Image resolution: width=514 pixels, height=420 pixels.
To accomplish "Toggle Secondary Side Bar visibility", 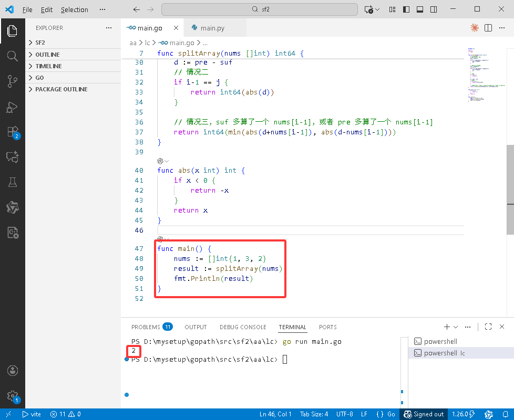I will 434,9.
